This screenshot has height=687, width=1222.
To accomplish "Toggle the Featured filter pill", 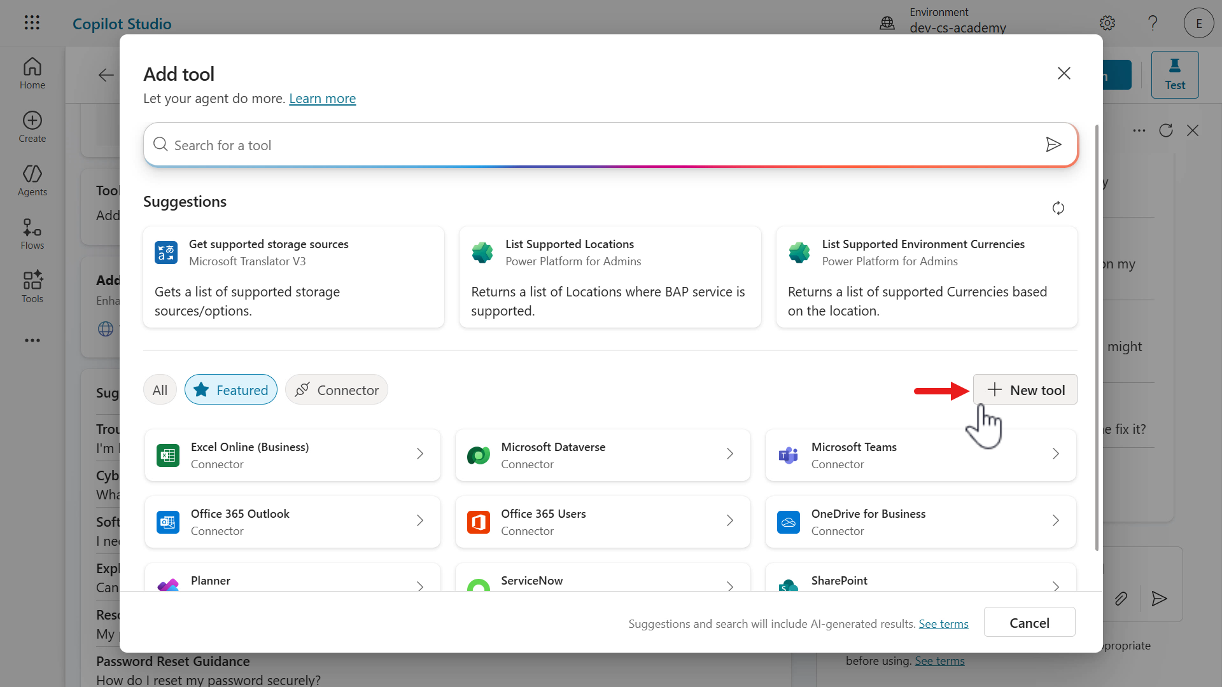I will click(x=231, y=390).
